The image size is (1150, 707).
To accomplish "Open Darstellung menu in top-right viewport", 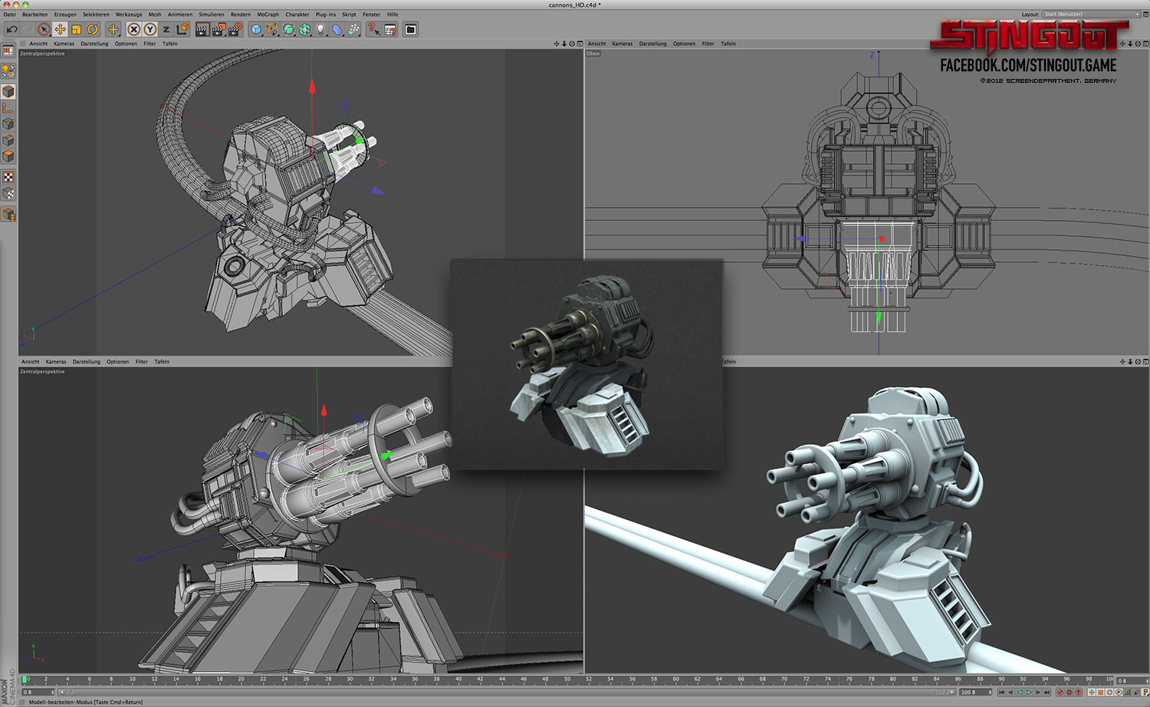I will 653,44.
